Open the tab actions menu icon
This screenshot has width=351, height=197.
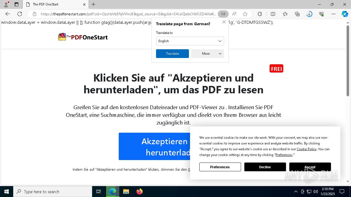(16, 4)
